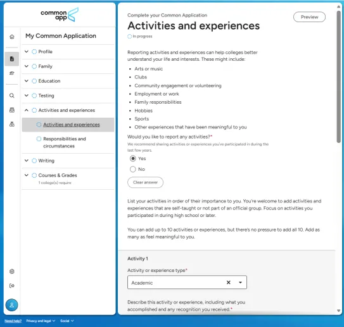Open the Family section label
Viewport: 344px width, 327px height.
point(46,66)
